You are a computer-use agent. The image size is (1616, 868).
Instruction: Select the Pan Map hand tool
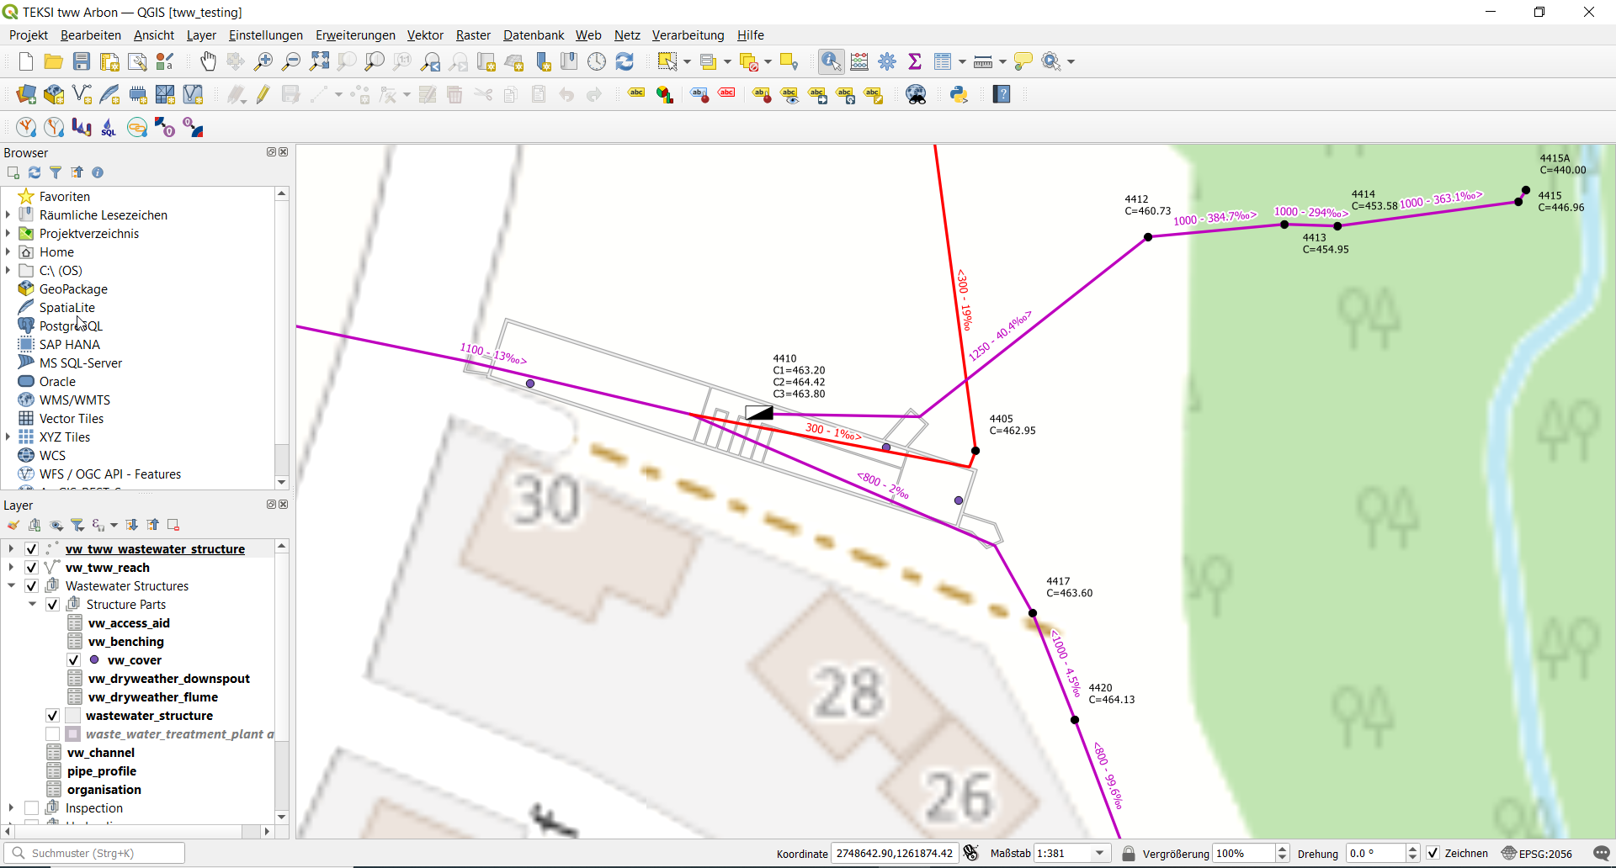[208, 61]
